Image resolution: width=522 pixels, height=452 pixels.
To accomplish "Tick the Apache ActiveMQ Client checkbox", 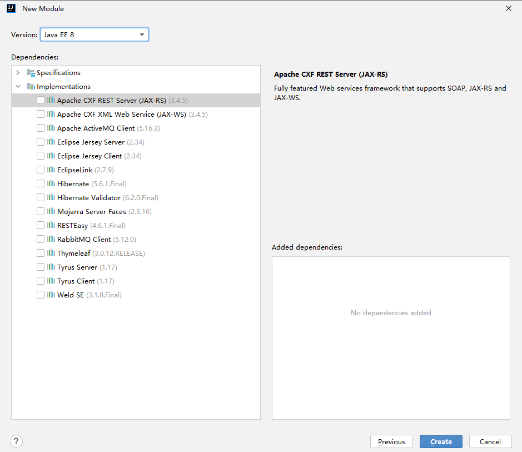I will [41, 128].
